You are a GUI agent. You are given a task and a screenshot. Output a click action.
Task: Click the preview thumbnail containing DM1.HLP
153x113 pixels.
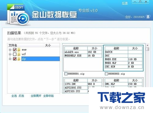(124, 82)
